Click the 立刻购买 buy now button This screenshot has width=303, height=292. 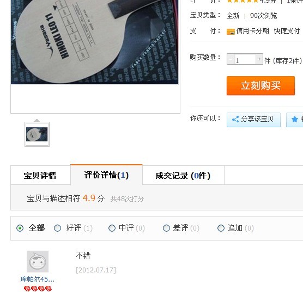click(x=260, y=85)
